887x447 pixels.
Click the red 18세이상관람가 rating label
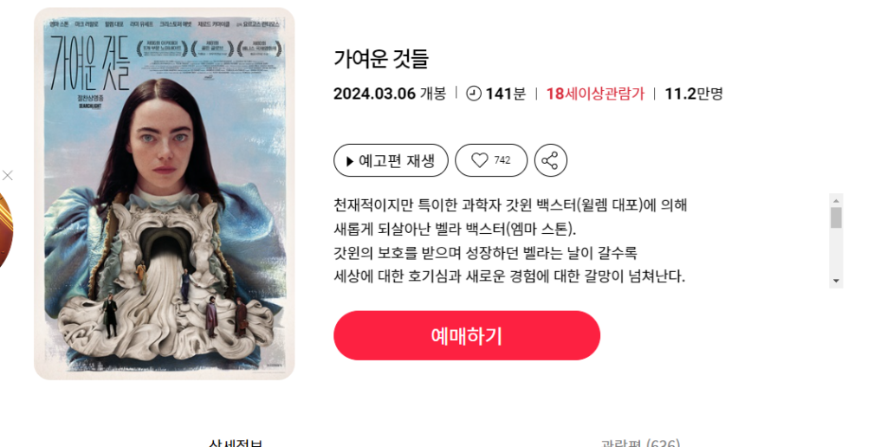595,94
